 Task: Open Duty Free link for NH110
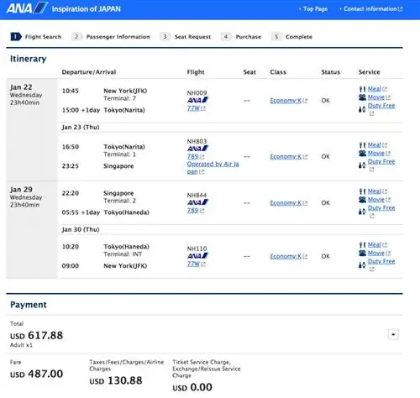coord(381,262)
